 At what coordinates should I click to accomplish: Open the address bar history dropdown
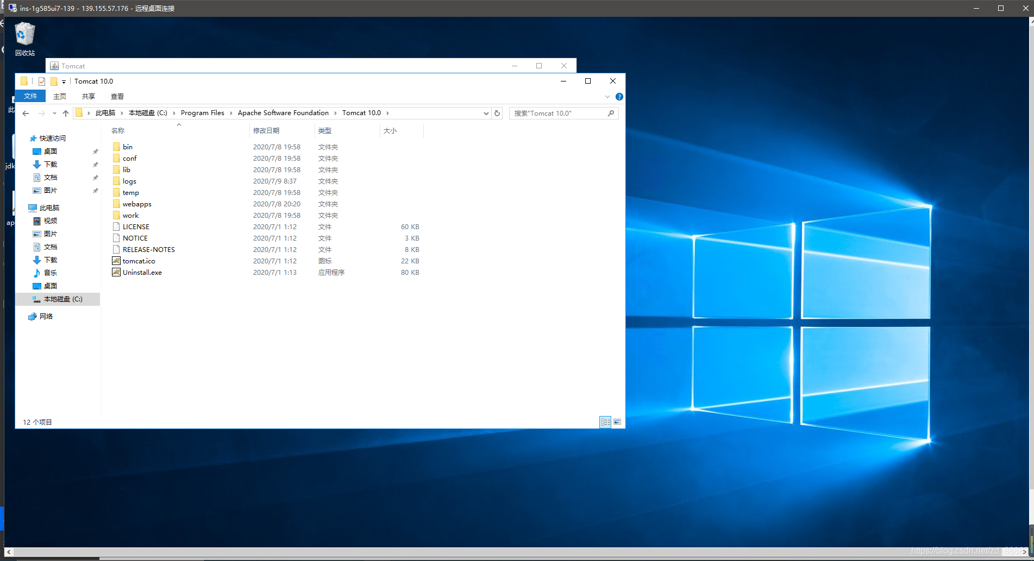tap(486, 113)
